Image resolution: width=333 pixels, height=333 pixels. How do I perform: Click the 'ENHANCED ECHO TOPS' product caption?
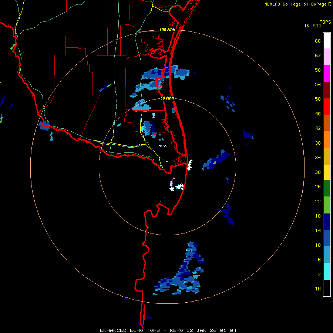pos(130,330)
